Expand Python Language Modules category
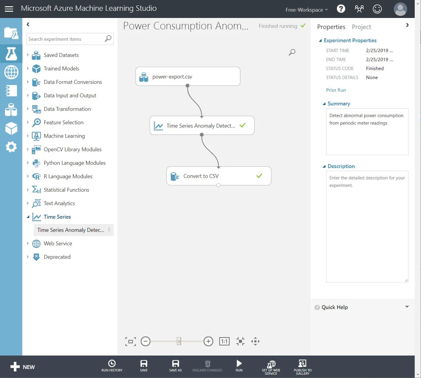Viewport: 421px width, 378px height. click(28, 163)
